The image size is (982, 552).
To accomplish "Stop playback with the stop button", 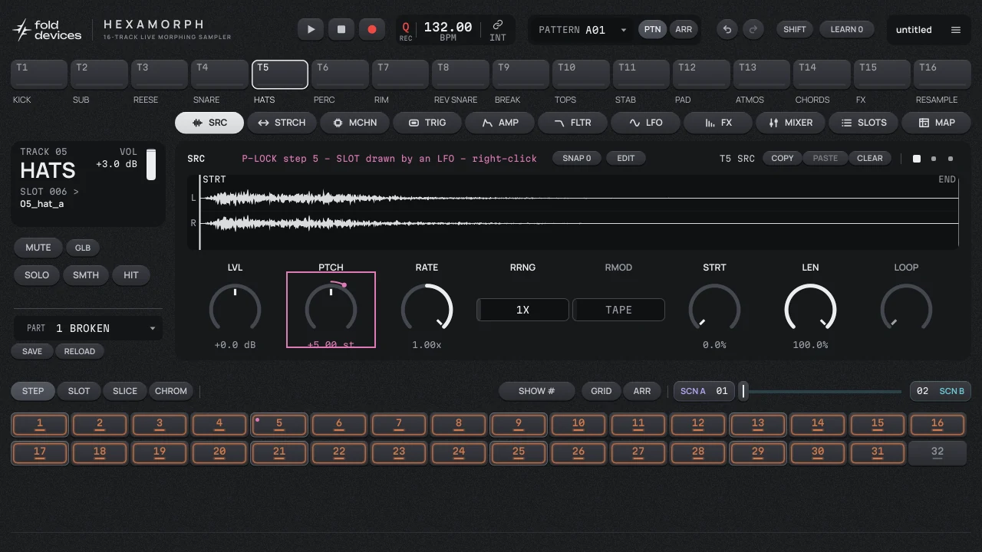I will coord(341,29).
